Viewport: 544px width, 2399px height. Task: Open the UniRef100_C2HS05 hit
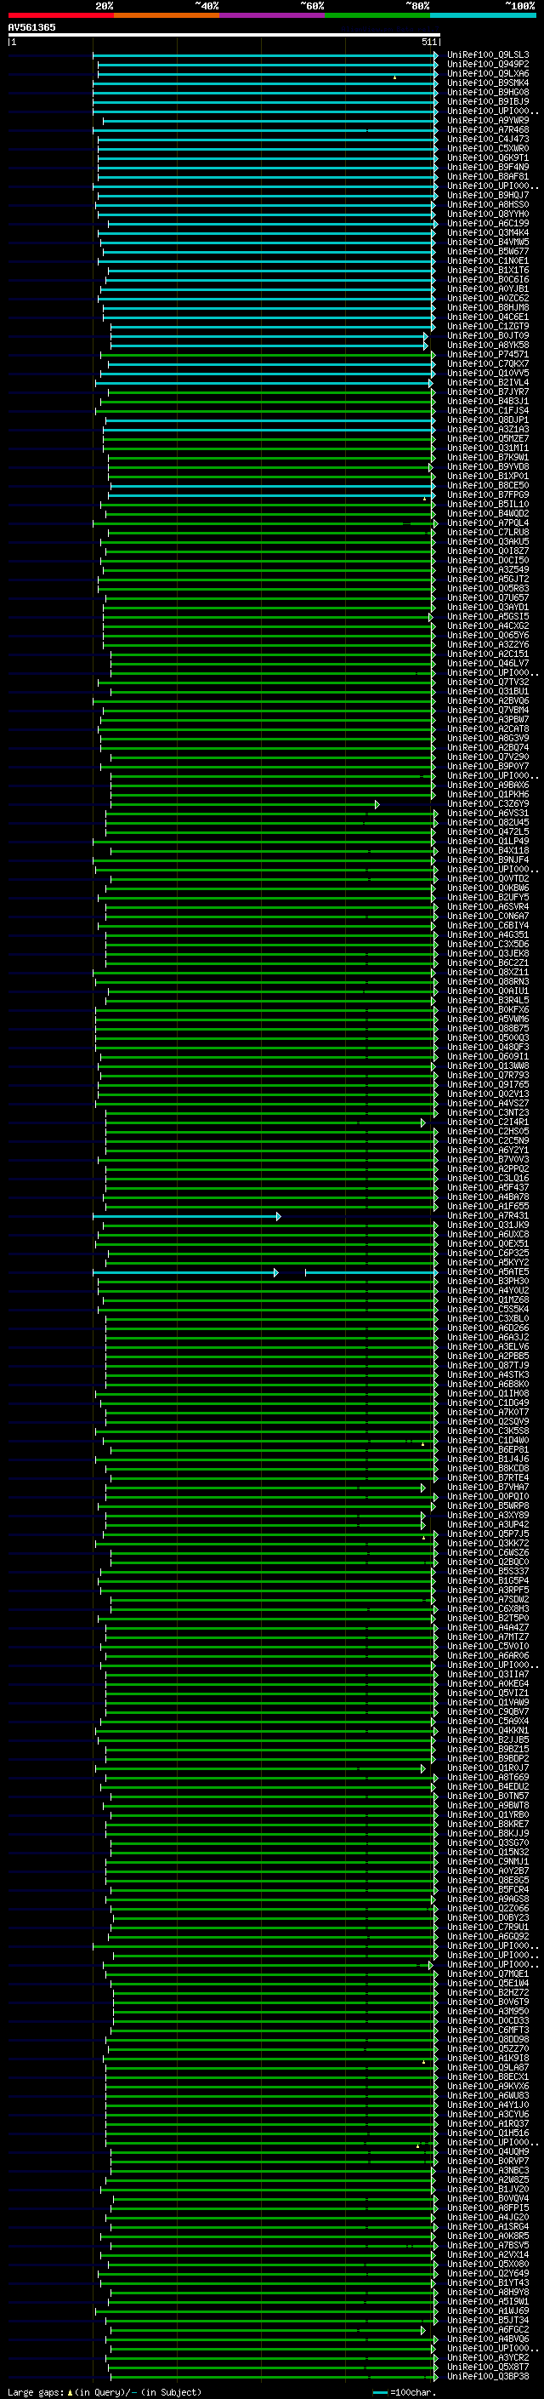click(x=487, y=1132)
